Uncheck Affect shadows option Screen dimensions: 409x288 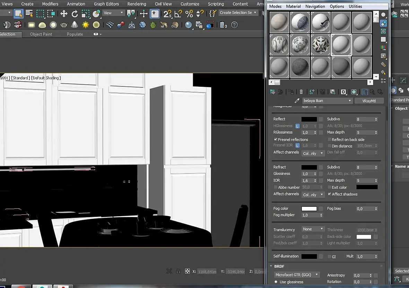pyautogui.click(x=330, y=194)
